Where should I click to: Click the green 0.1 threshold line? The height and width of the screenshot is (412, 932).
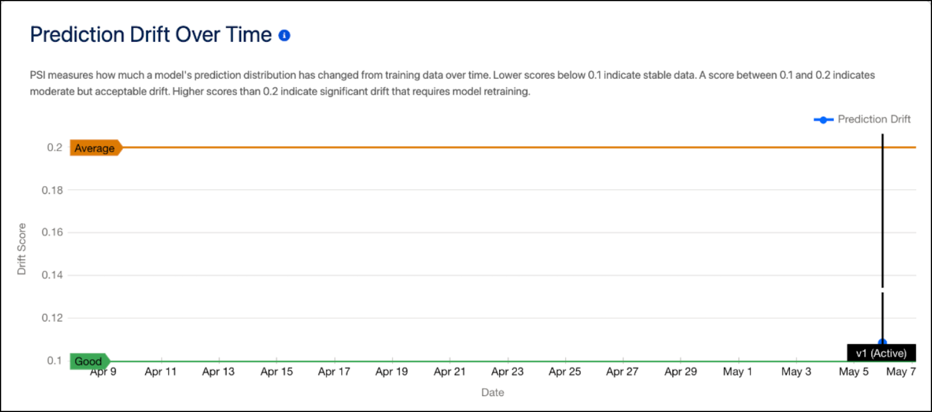477,362
